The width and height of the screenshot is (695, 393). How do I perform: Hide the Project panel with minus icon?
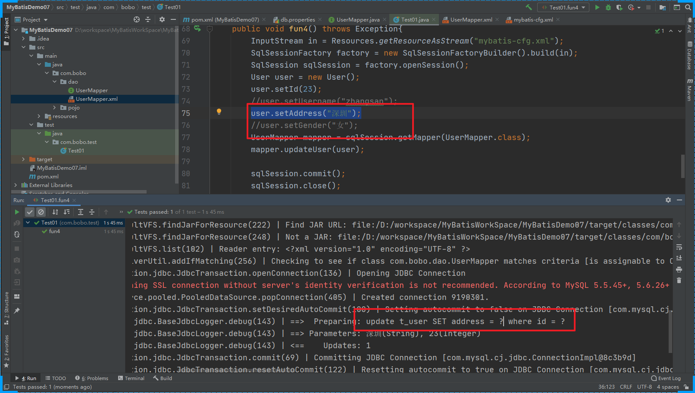coord(173,19)
